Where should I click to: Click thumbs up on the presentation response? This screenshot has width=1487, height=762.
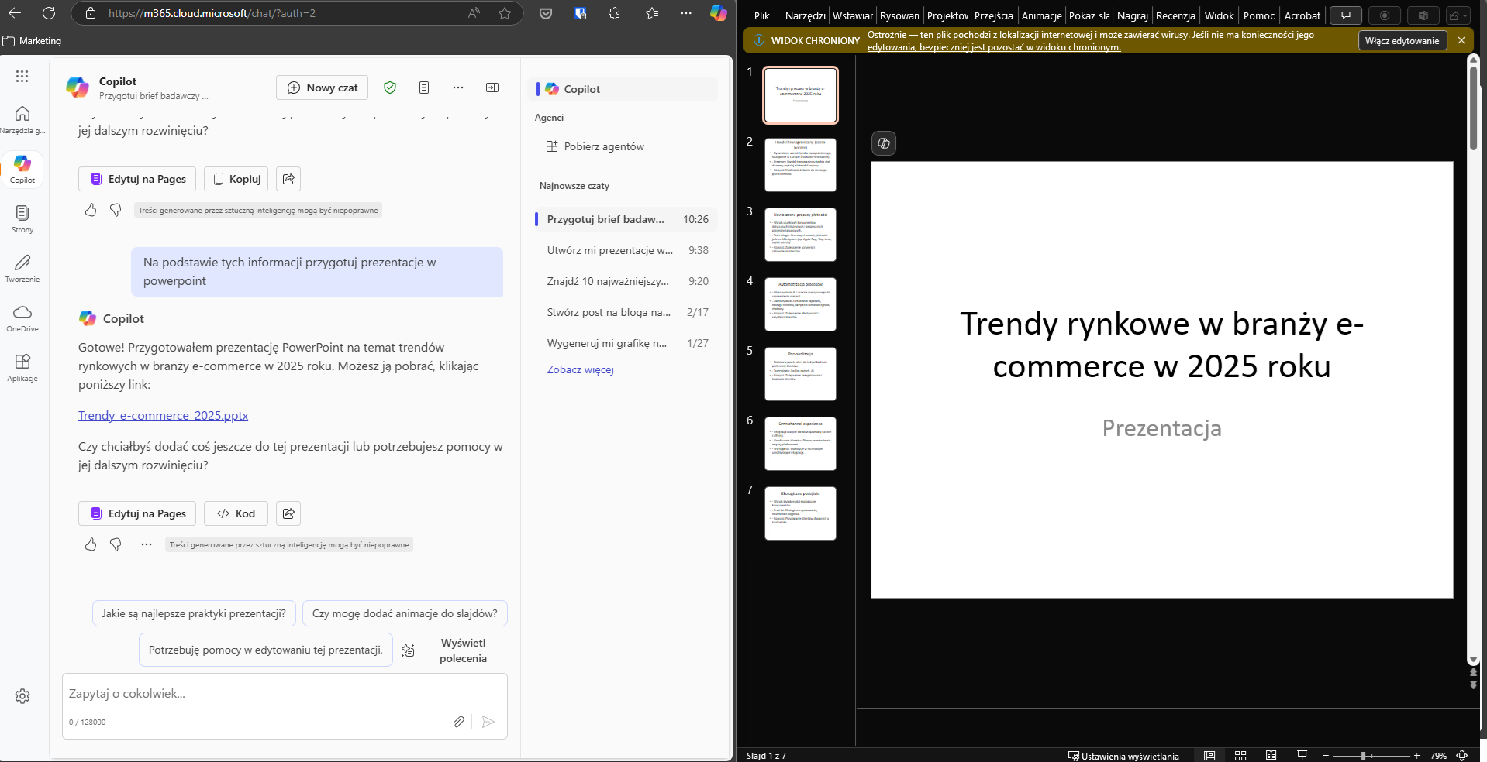[x=91, y=544]
